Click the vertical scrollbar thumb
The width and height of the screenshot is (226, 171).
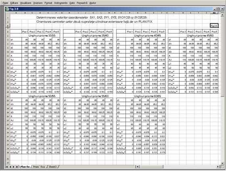tap(222, 56)
